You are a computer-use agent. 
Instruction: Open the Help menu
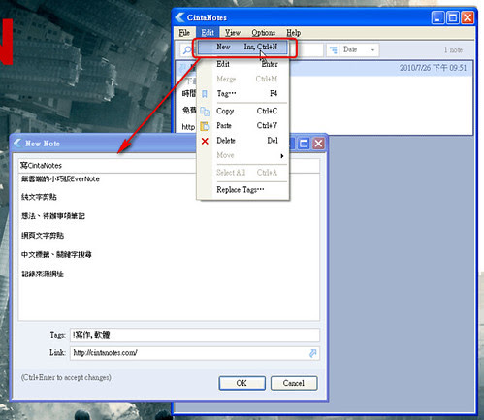[293, 33]
